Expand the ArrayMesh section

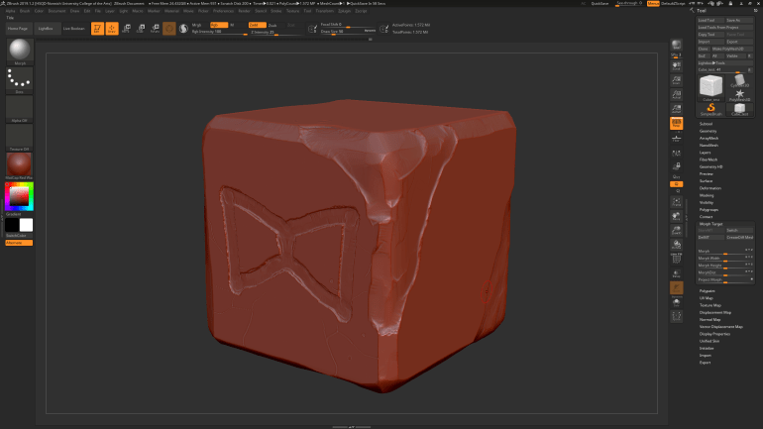tap(708, 138)
